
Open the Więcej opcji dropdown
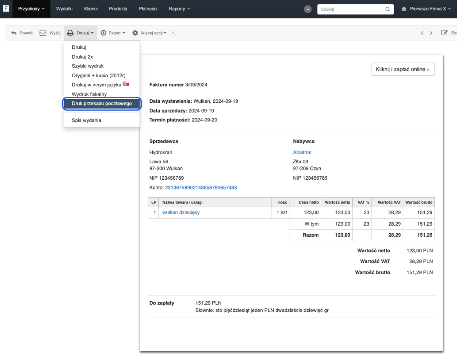(x=149, y=33)
